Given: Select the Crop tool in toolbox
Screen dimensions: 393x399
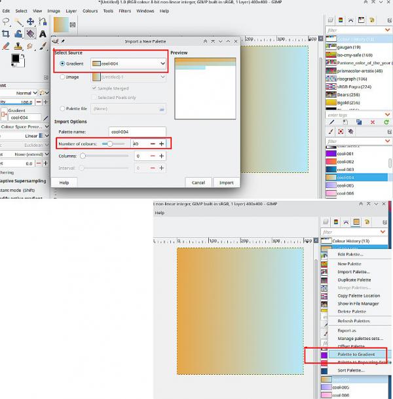Looking at the screenshot, I should pyautogui.click(x=6, y=34).
